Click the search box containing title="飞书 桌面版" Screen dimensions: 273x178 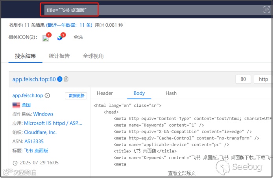point(158,10)
